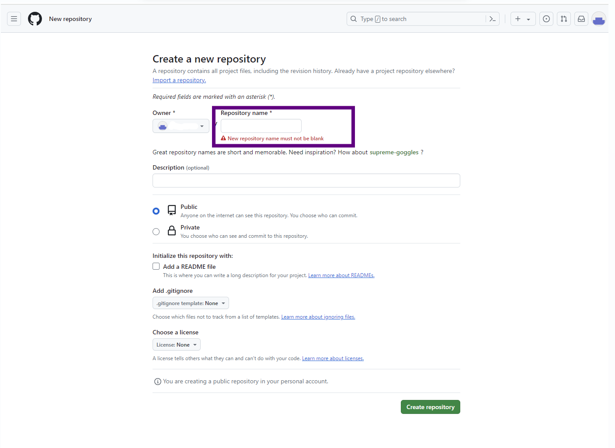The width and height of the screenshot is (615, 448).
Task: Go to GitHub homepage via Octocat logo
Action: click(35, 19)
